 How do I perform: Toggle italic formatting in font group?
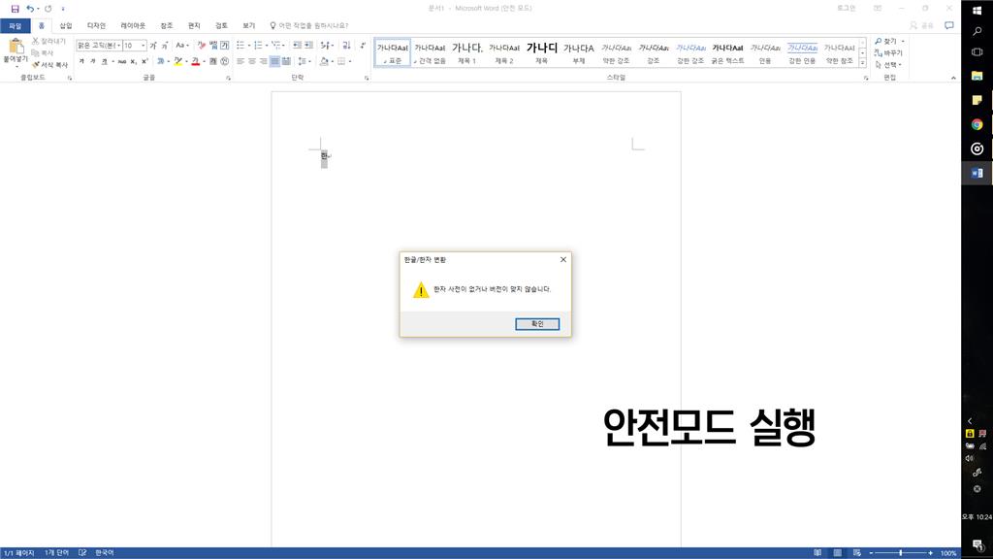[93, 61]
